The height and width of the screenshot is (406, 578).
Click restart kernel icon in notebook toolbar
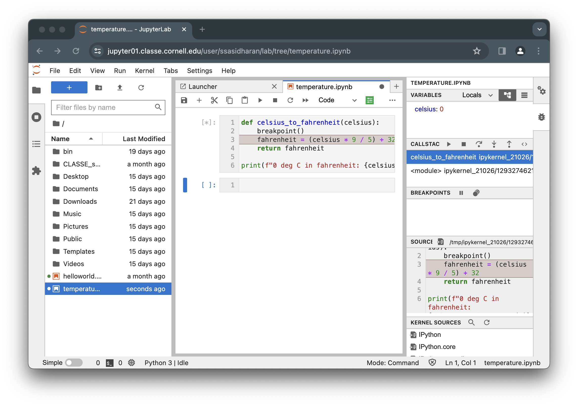tap(290, 100)
